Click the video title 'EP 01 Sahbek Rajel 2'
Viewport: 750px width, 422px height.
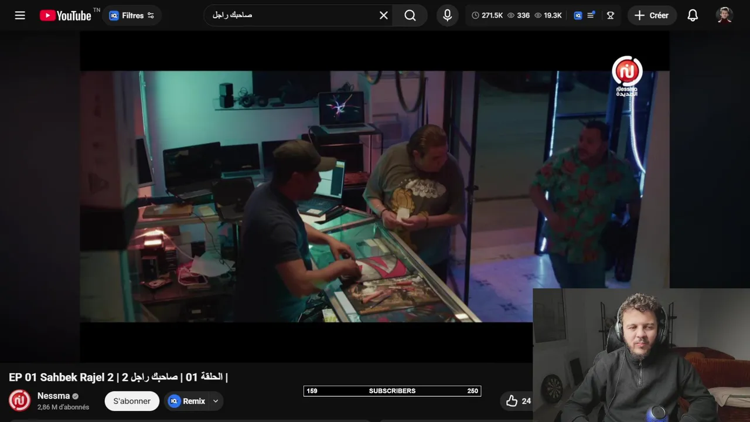coord(118,377)
